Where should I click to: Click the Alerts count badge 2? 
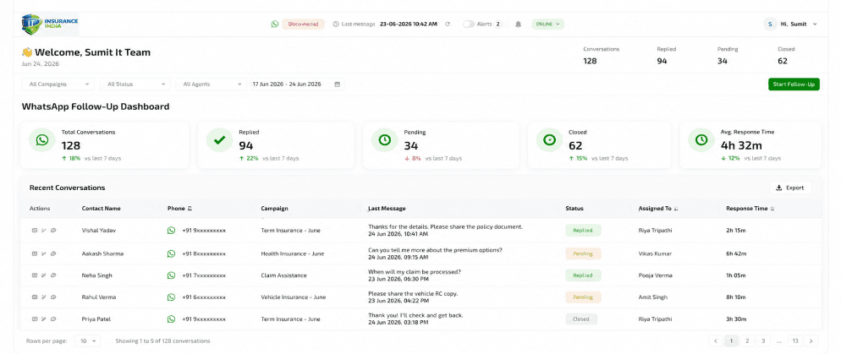(x=497, y=25)
